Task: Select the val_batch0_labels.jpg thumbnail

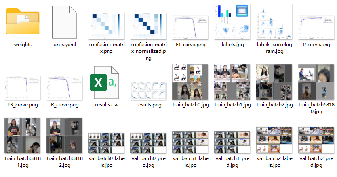Action: click(107, 143)
